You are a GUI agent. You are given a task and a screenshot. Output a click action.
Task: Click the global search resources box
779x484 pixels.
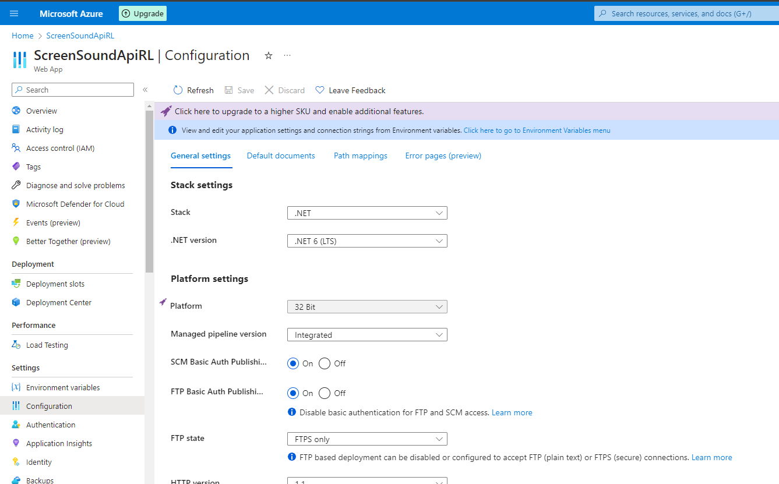tap(686, 13)
